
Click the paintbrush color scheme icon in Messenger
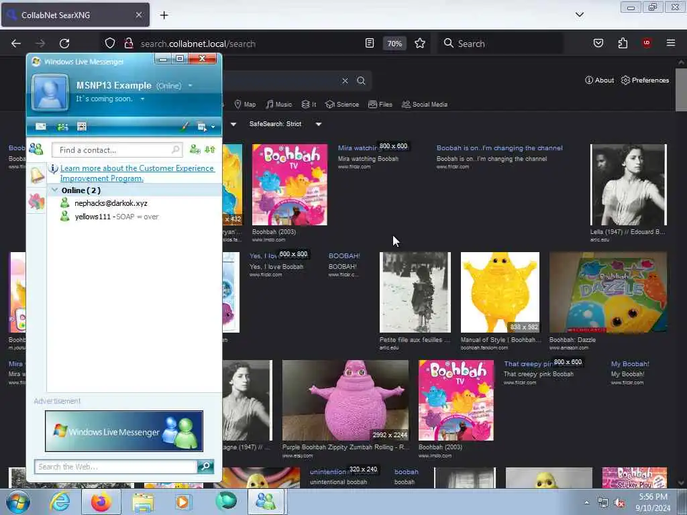(184, 127)
